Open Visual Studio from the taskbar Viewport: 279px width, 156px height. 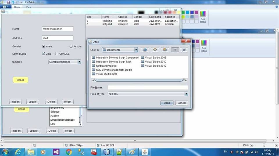point(56,152)
